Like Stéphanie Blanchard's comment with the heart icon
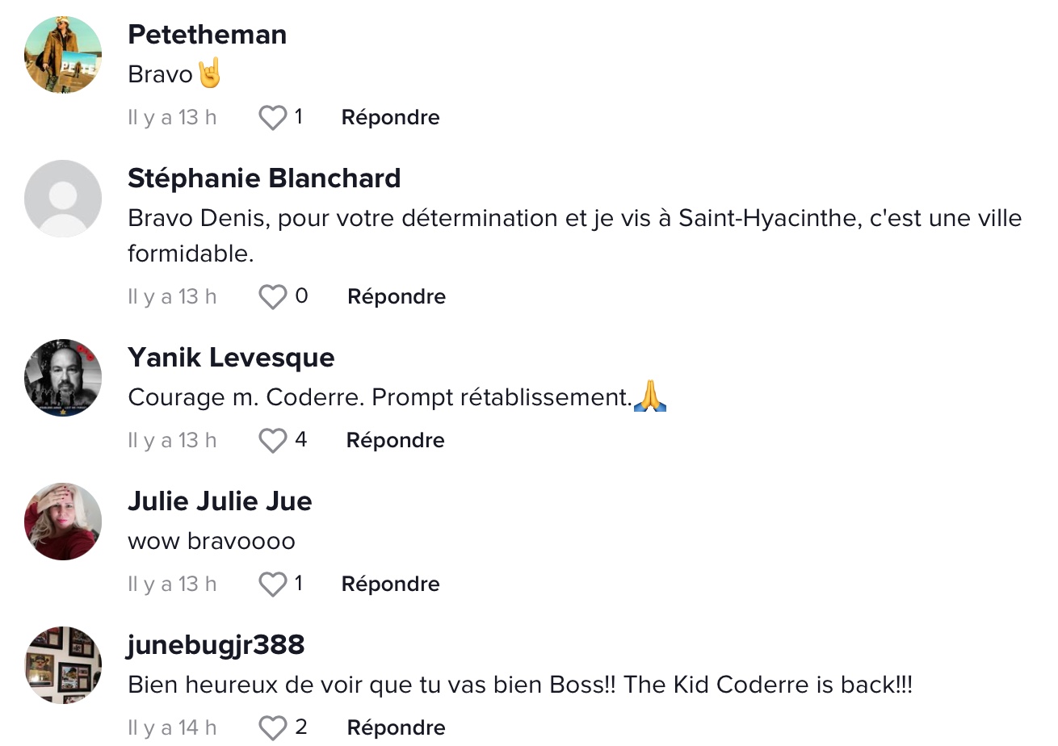 (x=273, y=297)
